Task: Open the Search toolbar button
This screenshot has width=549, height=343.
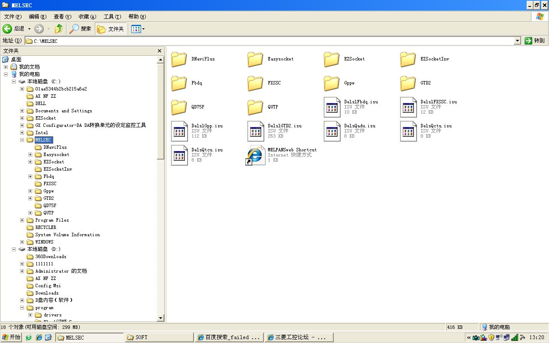Action: 81,29
